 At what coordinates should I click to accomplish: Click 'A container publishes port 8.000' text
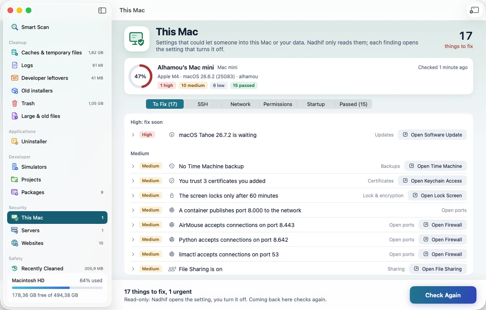(240, 210)
